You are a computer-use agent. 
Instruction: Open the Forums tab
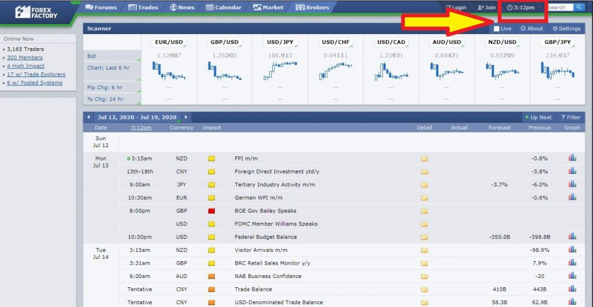pos(101,7)
